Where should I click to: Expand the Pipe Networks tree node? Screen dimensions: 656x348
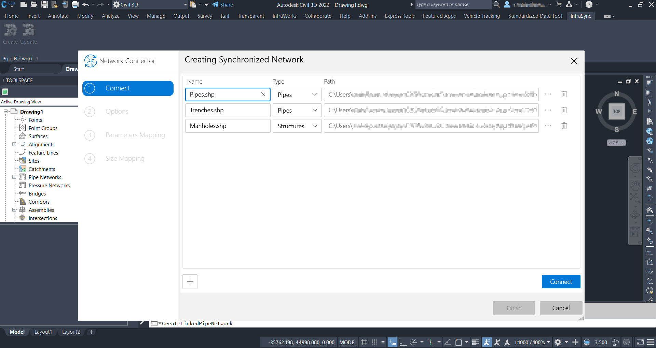point(14,177)
